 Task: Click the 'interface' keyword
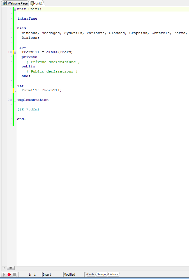pyautogui.click(x=27, y=19)
